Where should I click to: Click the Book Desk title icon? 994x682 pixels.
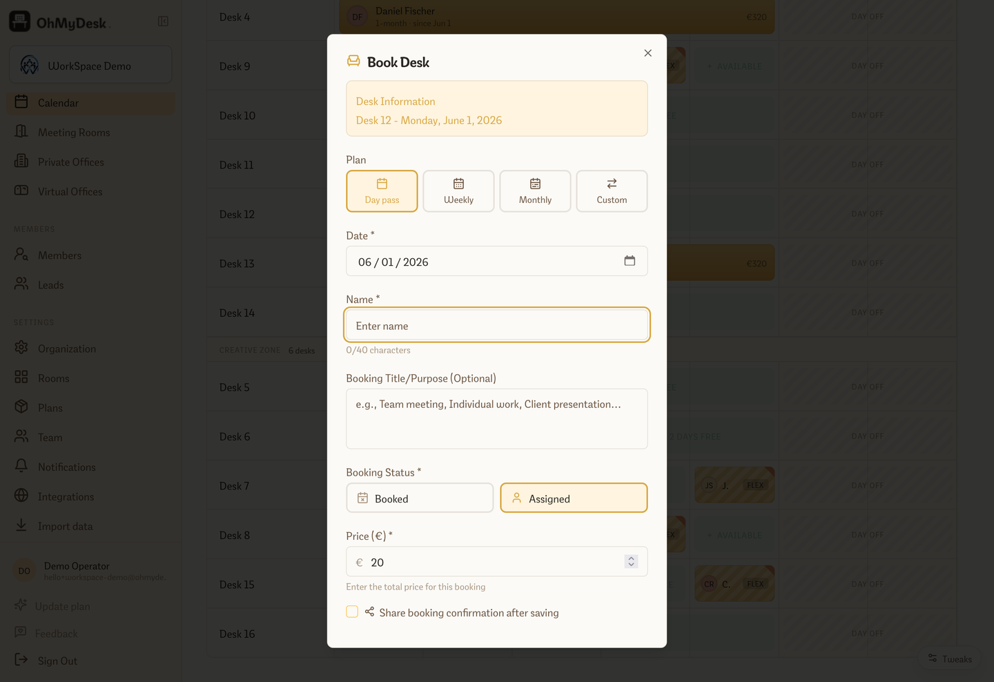point(353,61)
